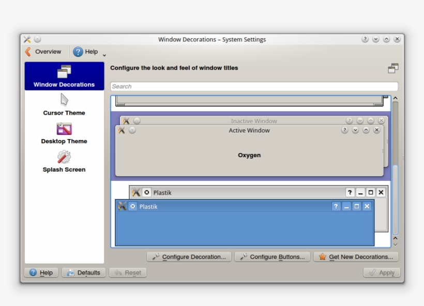Select Cursor Theme in the sidebar
Image resolution: width=424 pixels, height=306 pixels.
coord(64,106)
